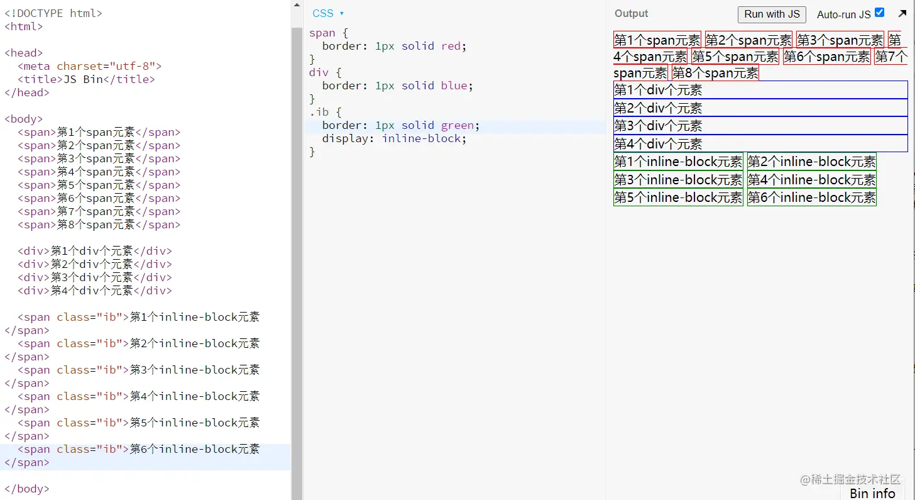Click the 第2个inline-block元素 box in output
Viewport: 915px width, 500px height.
point(811,161)
